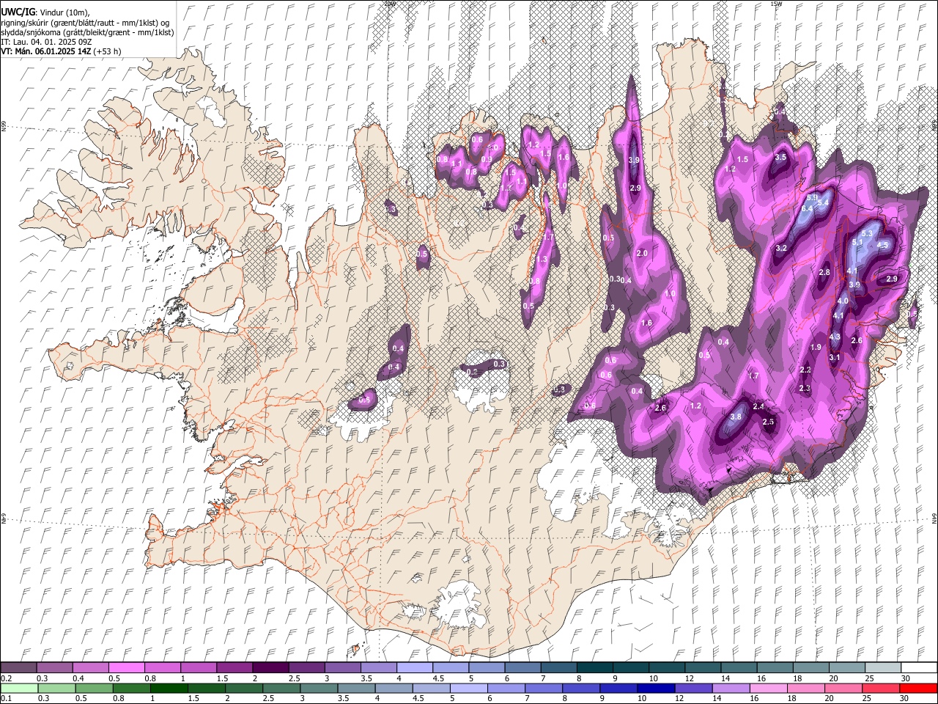Viewport: 938px width, 704px height.
Task: Click the 3.2 precipitation value on map
Action: click(781, 249)
